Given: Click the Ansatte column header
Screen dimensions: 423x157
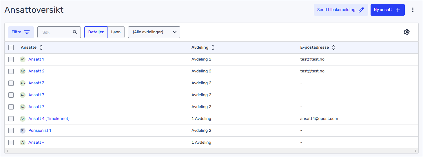Looking at the screenshot, I should [29, 48].
